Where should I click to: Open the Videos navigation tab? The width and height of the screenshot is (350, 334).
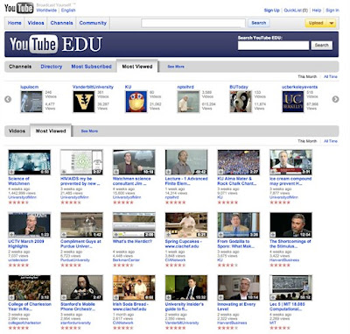(36, 23)
